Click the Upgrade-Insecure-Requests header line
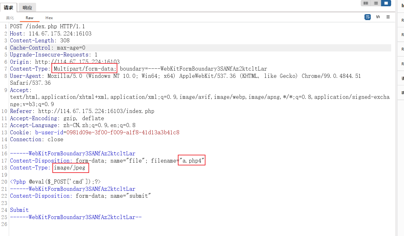The height and width of the screenshot is (236, 404). coord(54,55)
